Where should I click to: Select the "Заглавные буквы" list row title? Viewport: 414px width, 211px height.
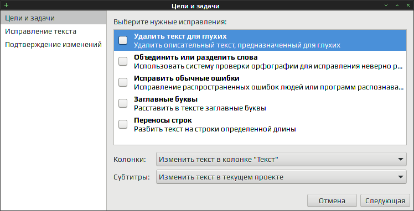[166, 99]
